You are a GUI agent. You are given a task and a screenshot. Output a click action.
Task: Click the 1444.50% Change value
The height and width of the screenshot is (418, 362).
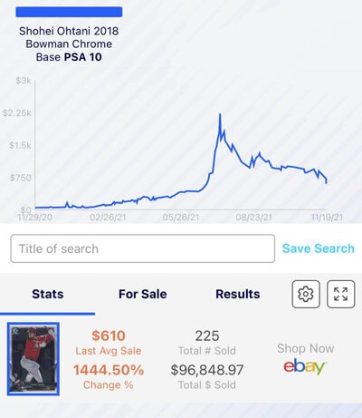pyautogui.click(x=109, y=370)
